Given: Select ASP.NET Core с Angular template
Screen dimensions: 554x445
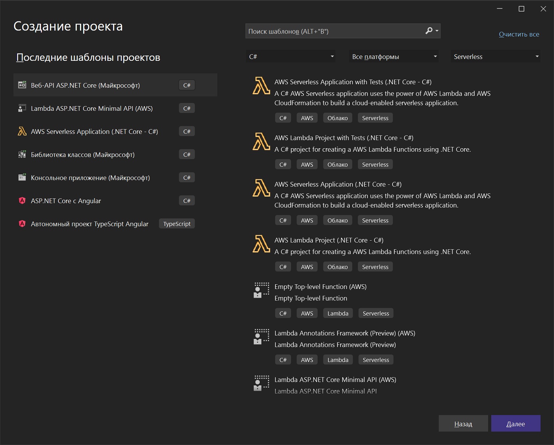Looking at the screenshot, I should [x=115, y=201].
